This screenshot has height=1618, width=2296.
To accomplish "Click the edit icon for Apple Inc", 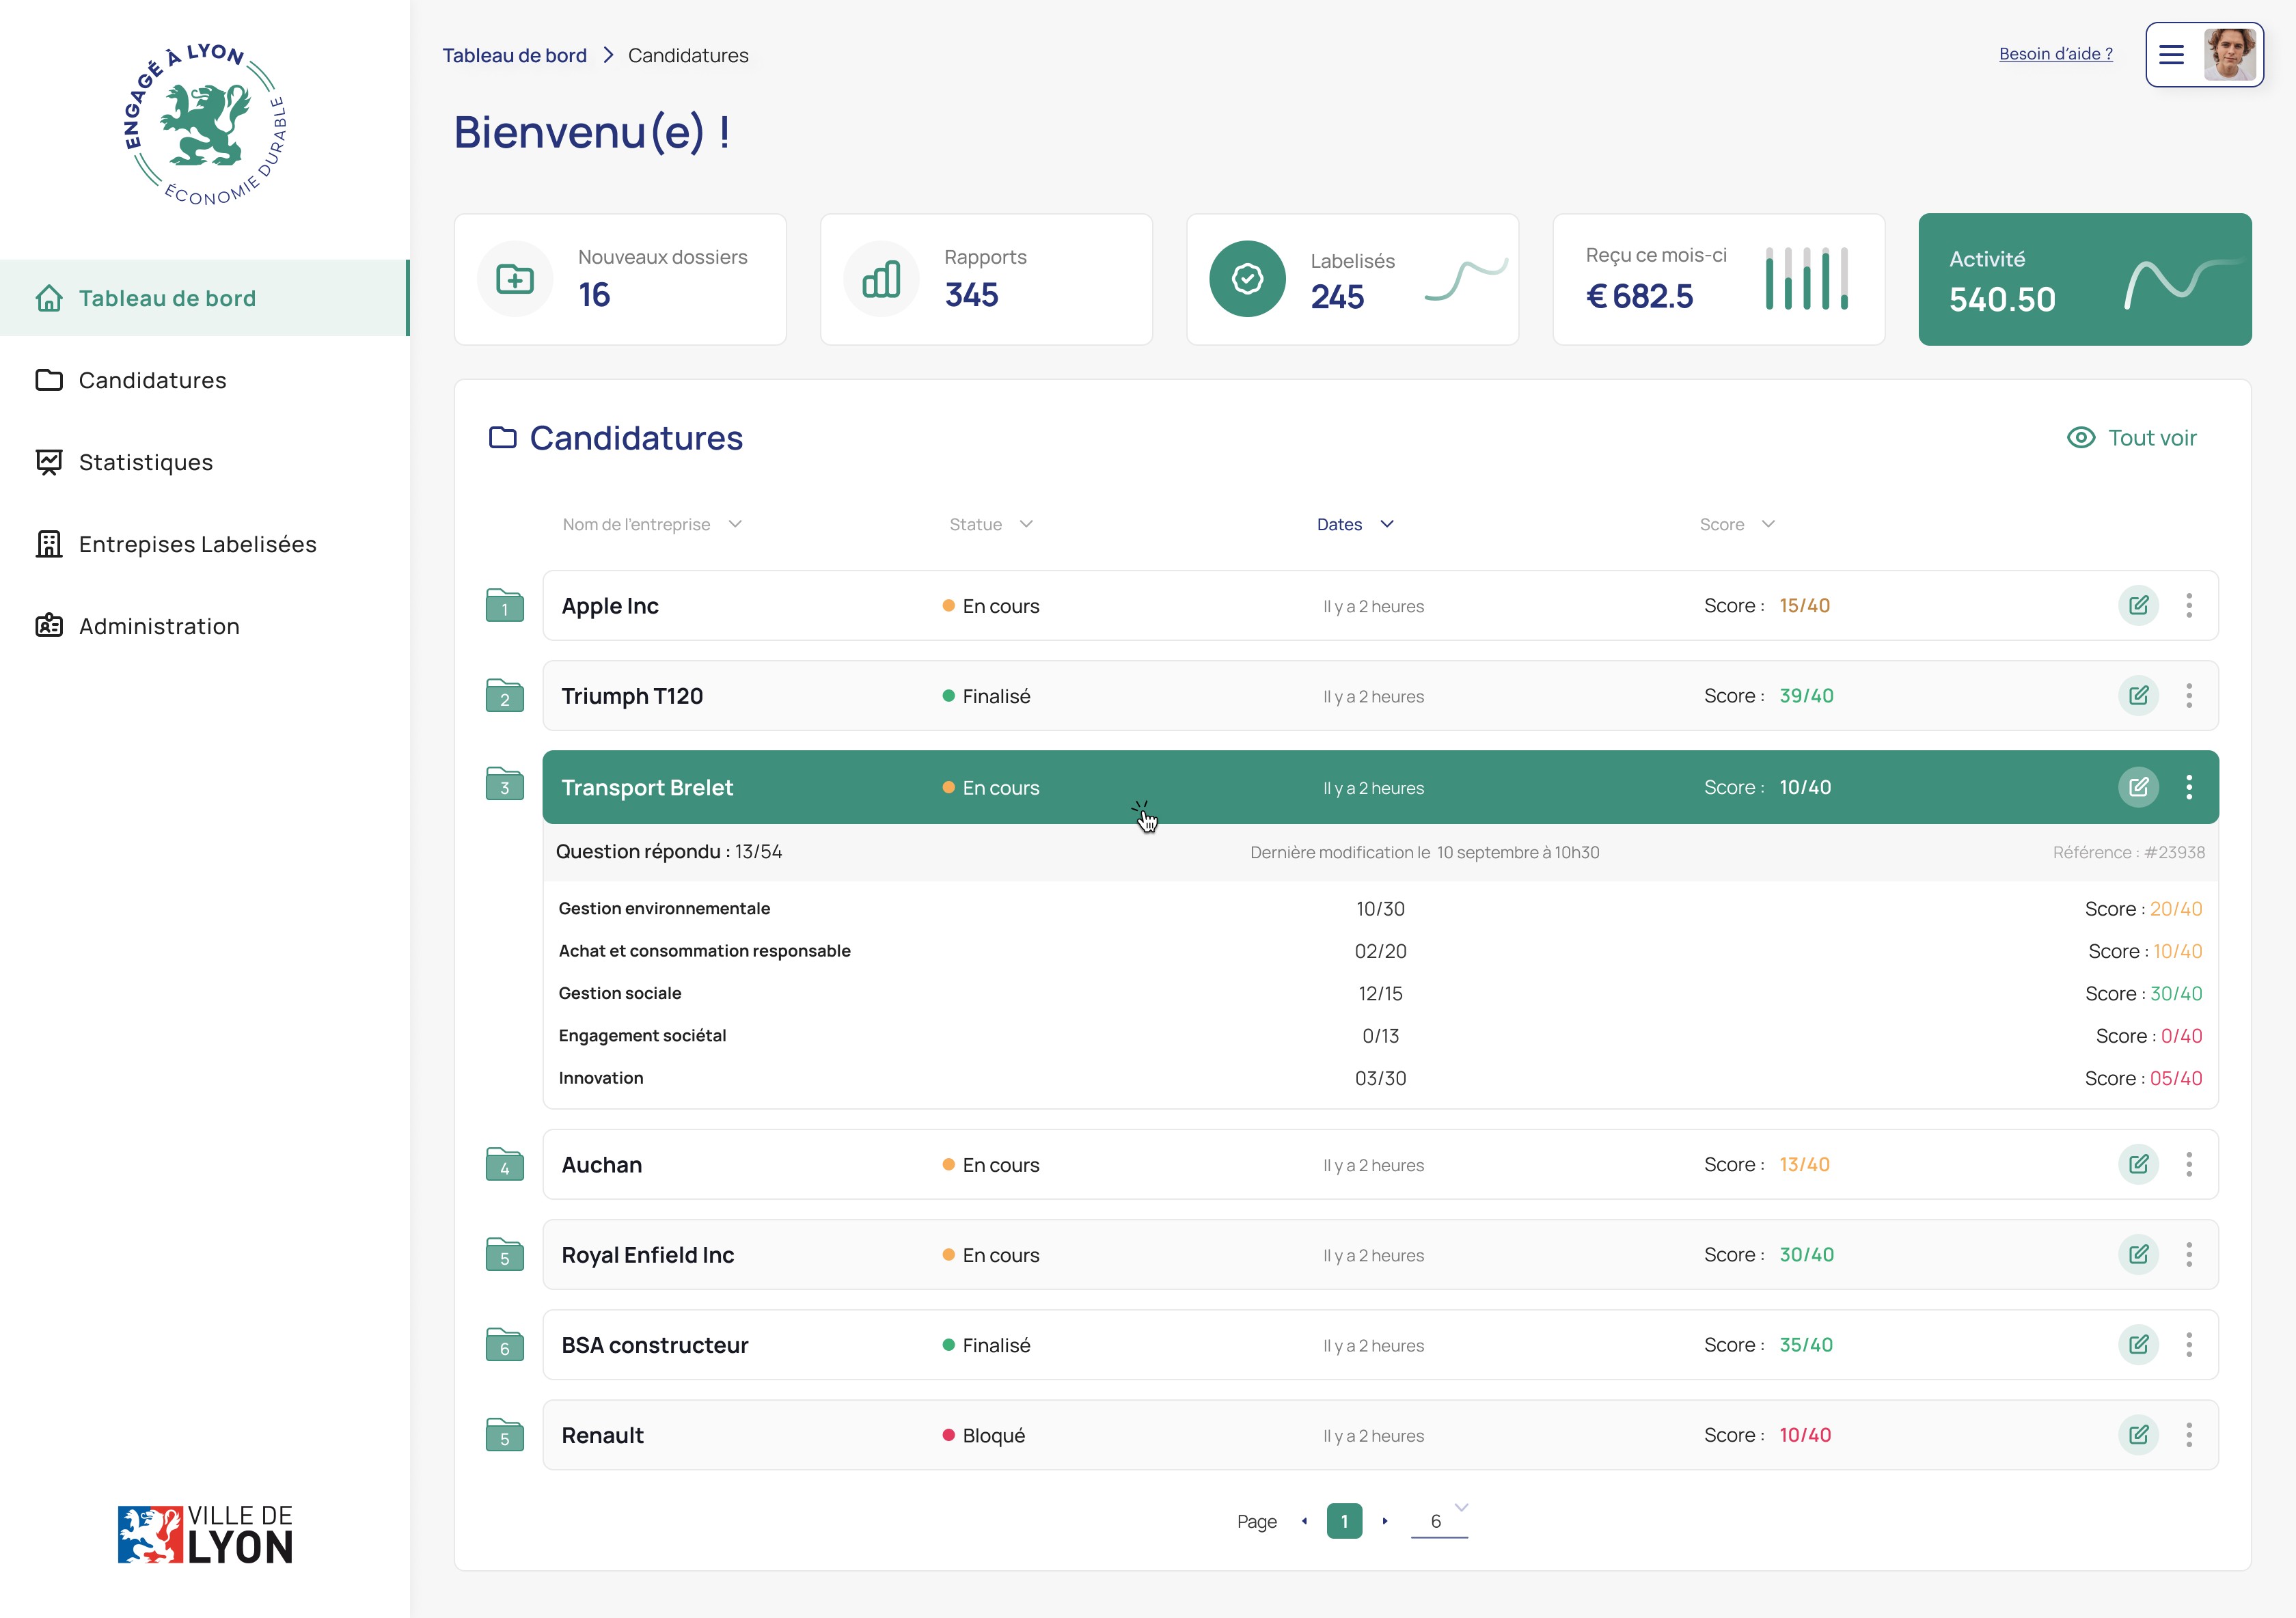I will pyautogui.click(x=2138, y=605).
